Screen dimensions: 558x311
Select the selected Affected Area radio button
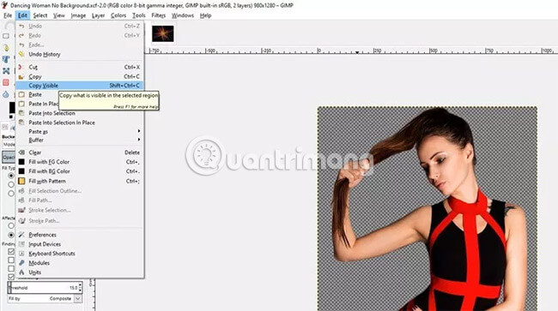[x=11, y=235]
